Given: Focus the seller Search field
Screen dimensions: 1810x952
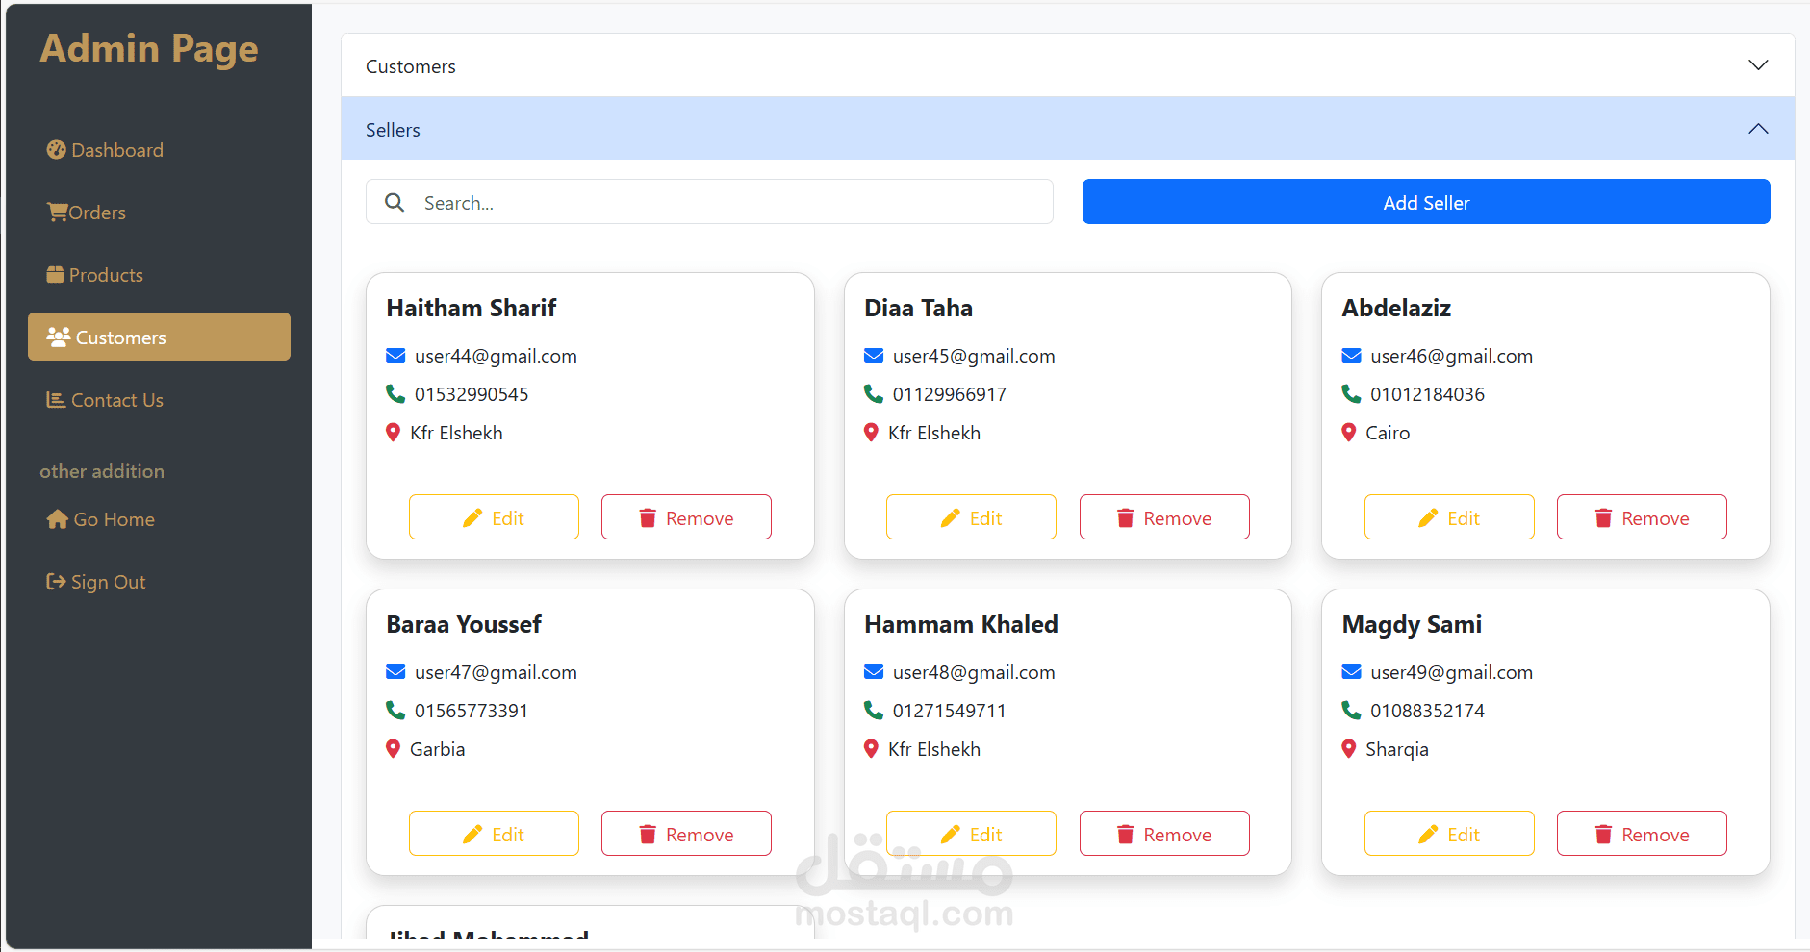Looking at the screenshot, I should pyautogui.click(x=731, y=203).
